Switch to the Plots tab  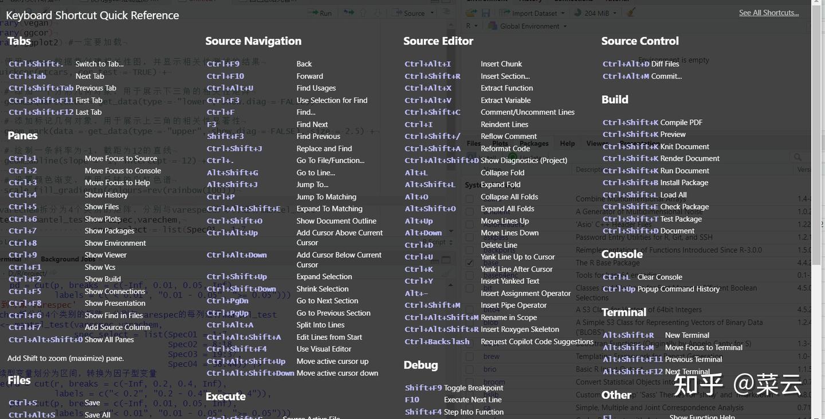click(x=500, y=143)
